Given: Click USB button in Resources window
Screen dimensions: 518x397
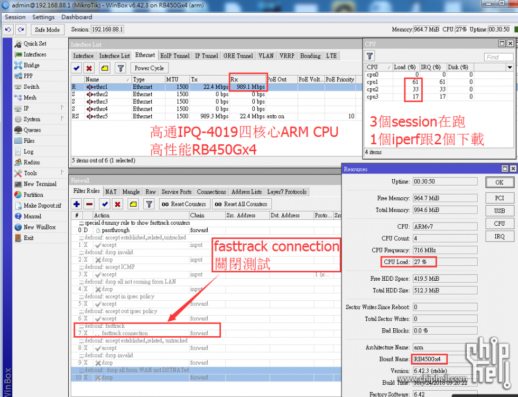Looking at the screenshot, I should pyautogui.click(x=499, y=211).
